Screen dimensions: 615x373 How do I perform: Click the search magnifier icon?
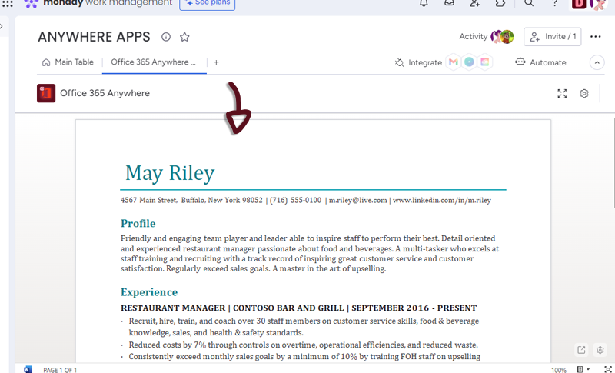[529, 3]
